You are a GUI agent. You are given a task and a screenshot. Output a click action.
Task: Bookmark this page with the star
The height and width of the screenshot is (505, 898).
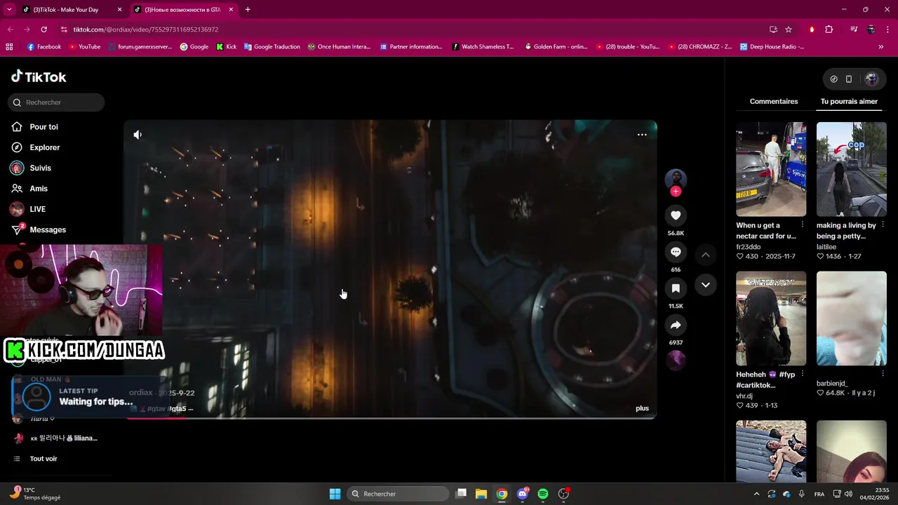tap(789, 29)
